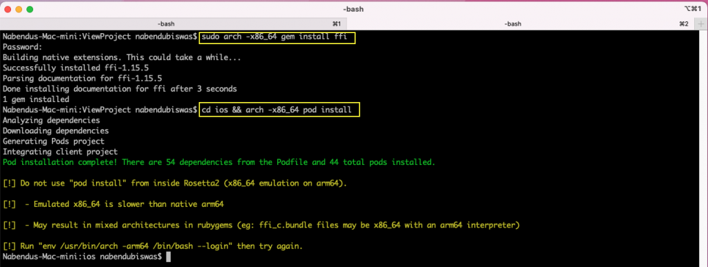Screen dimensions: 708x267
Task: Click 'Successfully installed ffi-1.15.5' line
Action: point(76,68)
